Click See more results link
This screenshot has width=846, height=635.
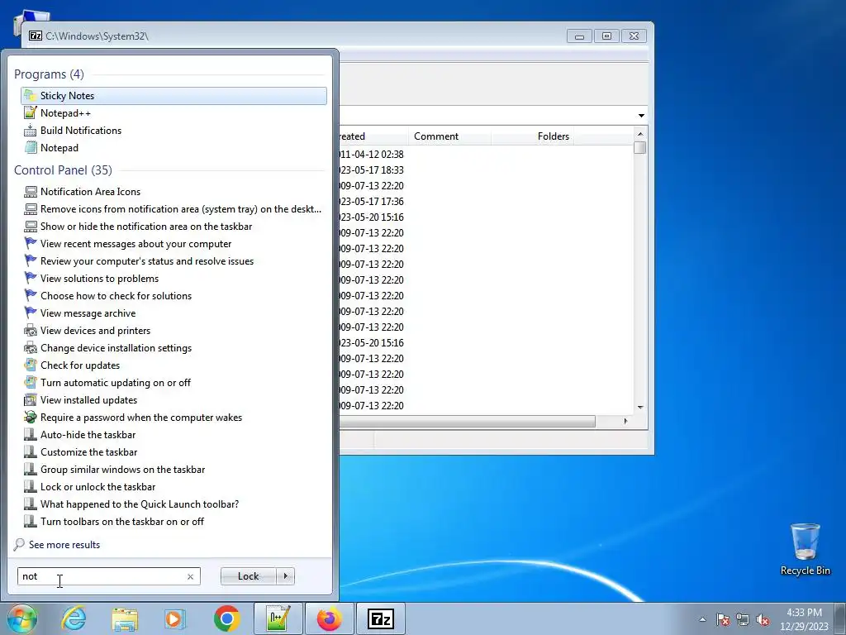[64, 545]
